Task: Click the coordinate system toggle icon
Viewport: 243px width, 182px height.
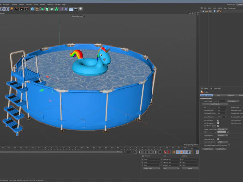Action: [12, 9]
